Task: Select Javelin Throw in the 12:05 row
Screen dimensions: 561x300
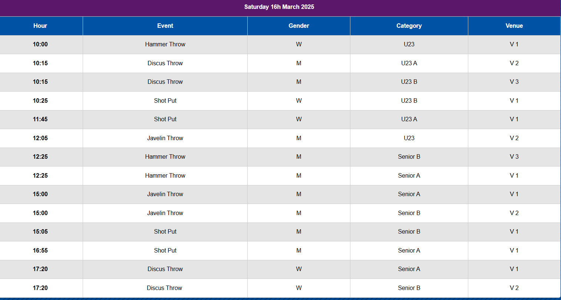Action: (x=165, y=138)
